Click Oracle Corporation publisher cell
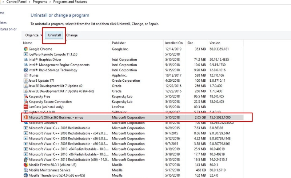291x178 pixels. [126, 81]
